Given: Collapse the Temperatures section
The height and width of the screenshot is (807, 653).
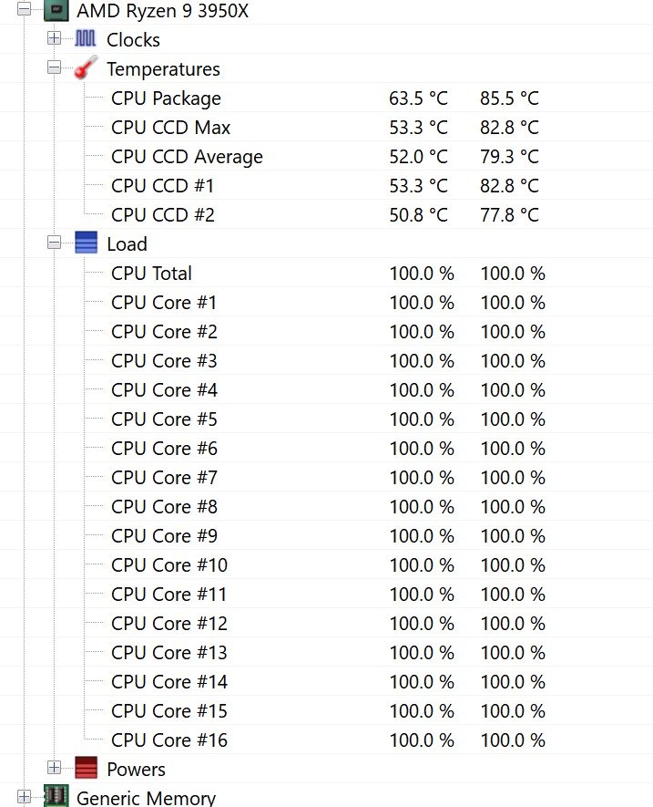Looking at the screenshot, I should (x=54, y=67).
